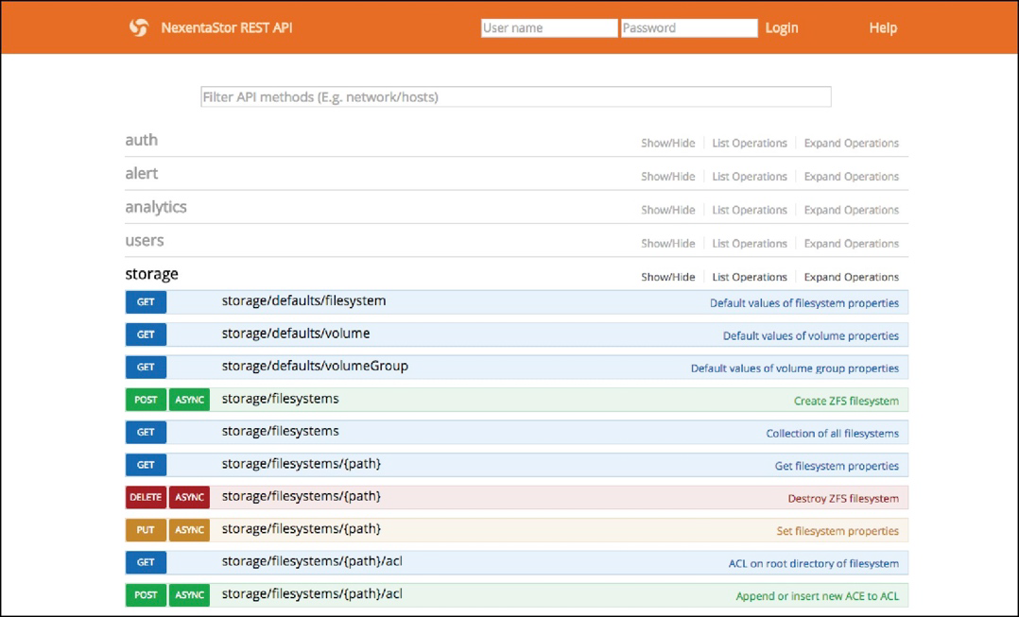The height and width of the screenshot is (617, 1019).
Task: Click List Operations for alert
Action: 750,177
